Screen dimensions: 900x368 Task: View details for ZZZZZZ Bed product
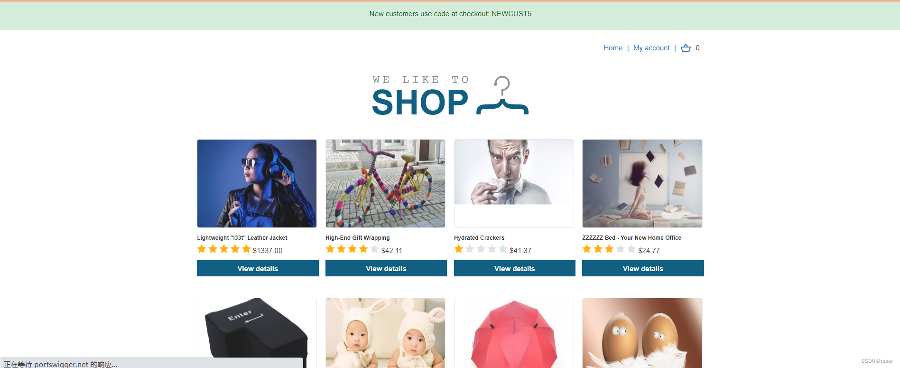coord(643,268)
